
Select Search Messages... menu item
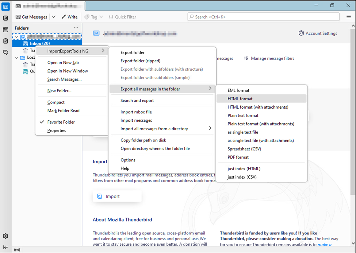[72, 79]
